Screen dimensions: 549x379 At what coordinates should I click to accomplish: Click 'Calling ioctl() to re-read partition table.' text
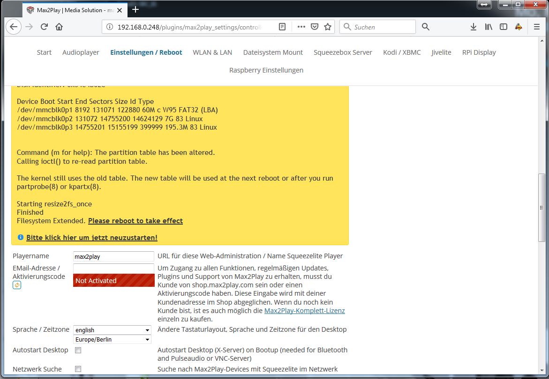tap(82, 161)
